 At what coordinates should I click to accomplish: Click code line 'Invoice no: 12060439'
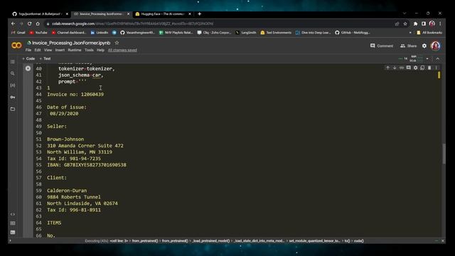pyautogui.click(x=75, y=95)
